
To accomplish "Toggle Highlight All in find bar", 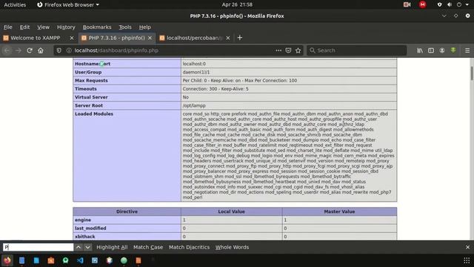I will coord(112,247).
